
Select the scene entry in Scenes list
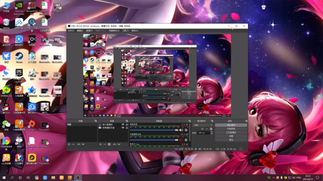(82, 125)
